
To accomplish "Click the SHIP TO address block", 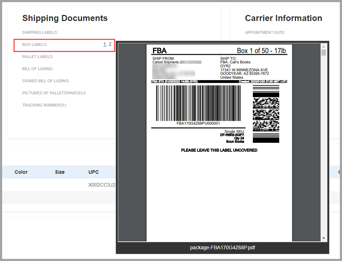I will point(245,68).
